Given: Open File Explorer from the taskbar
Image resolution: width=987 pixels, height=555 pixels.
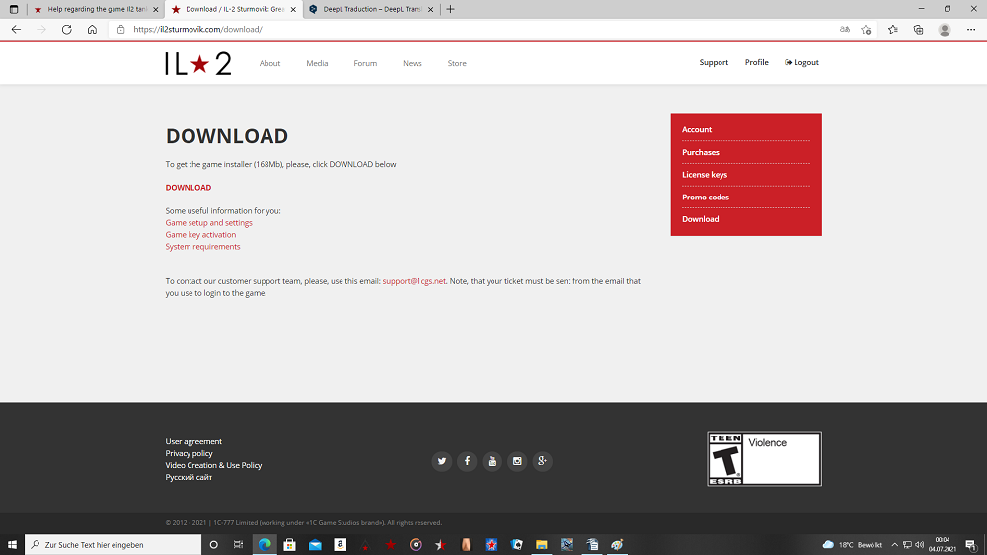Looking at the screenshot, I should click(541, 544).
